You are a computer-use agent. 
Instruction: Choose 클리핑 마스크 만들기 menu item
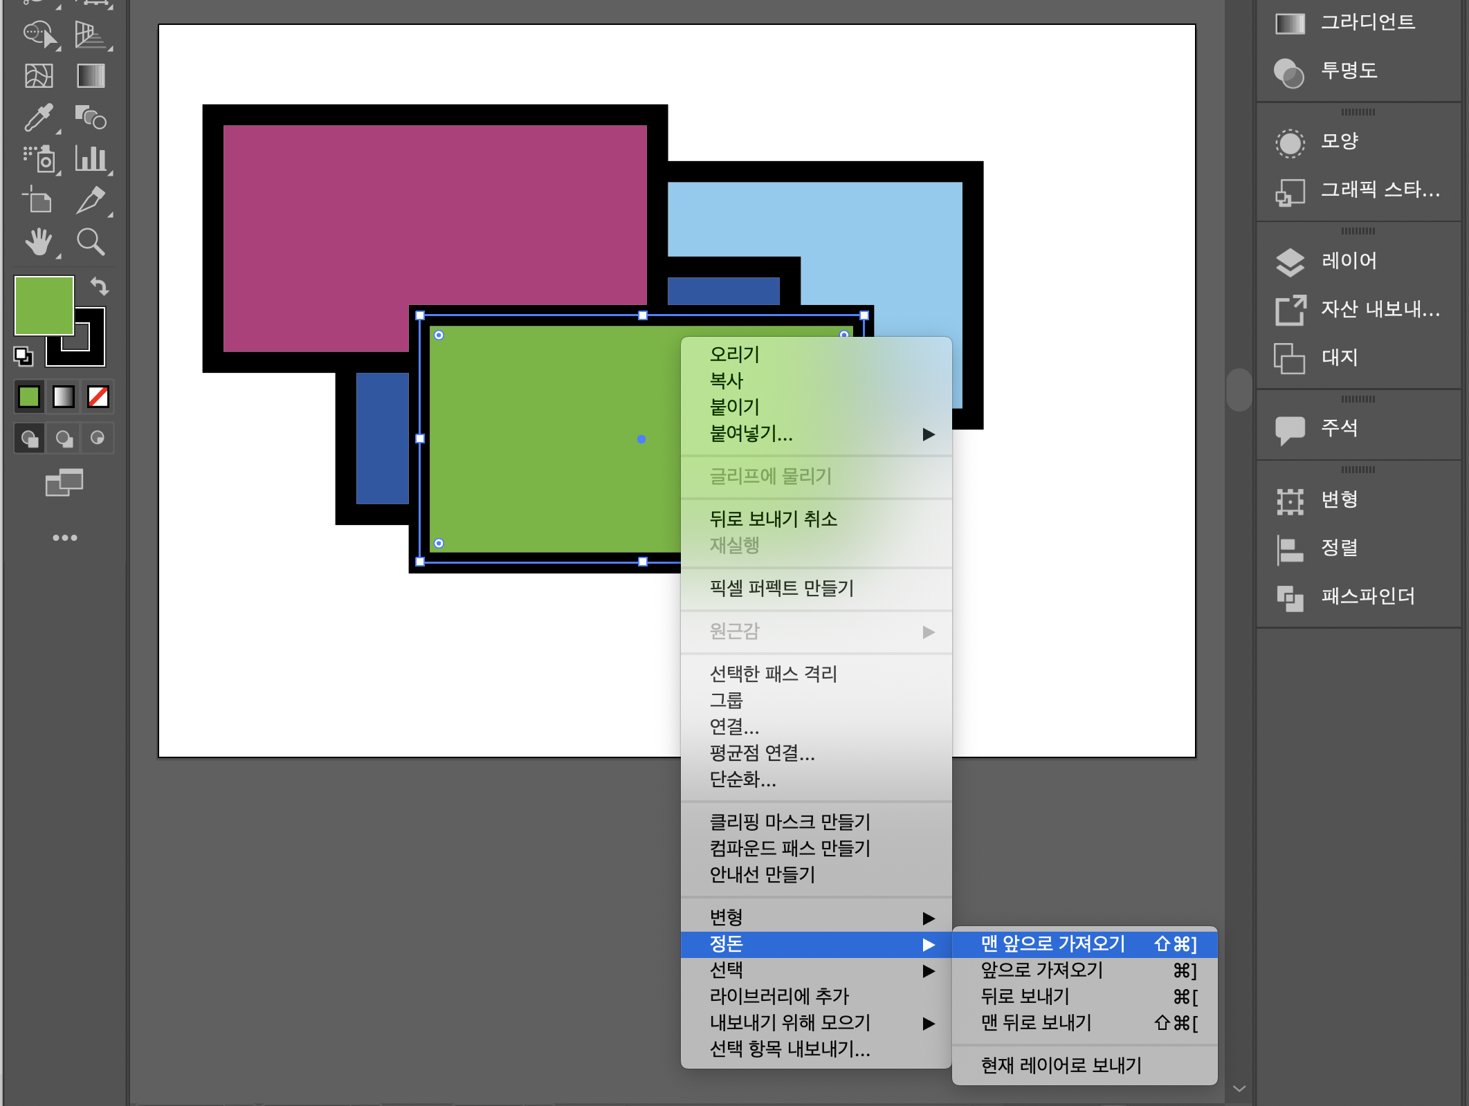pyautogui.click(x=790, y=822)
